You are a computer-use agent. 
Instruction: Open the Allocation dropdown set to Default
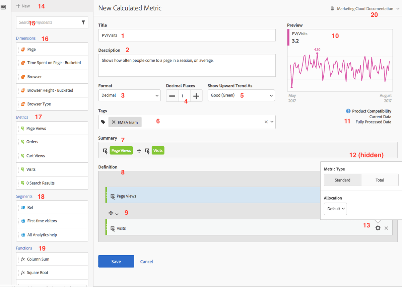click(x=335, y=209)
